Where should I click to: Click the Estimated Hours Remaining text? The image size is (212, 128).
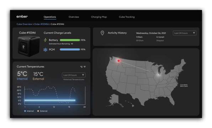[61, 44]
